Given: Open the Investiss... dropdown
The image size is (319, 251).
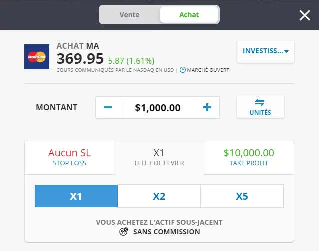Looking at the screenshot, I should tap(262, 51).
